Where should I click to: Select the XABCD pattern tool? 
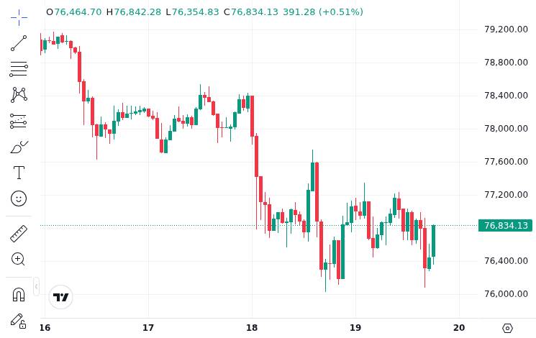19,95
